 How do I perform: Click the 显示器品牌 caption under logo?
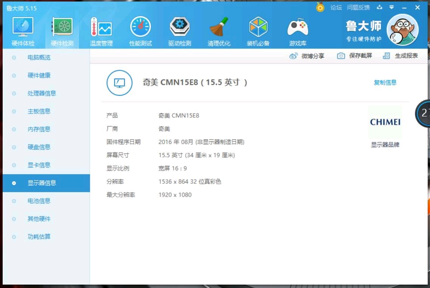point(385,145)
